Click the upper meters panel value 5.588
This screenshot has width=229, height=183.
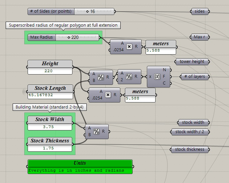pyautogui.click(x=153, y=51)
